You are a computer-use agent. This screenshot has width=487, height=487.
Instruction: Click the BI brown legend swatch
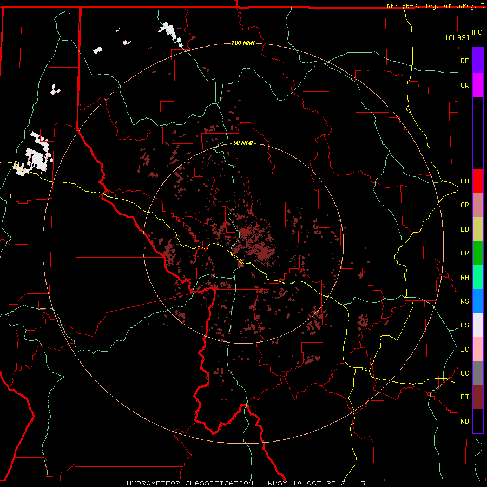(x=478, y=397)
